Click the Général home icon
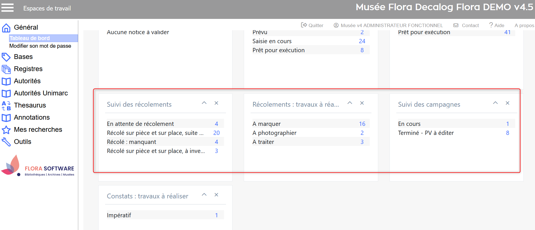Screen dimensions: 535x230 pos(6,28)
